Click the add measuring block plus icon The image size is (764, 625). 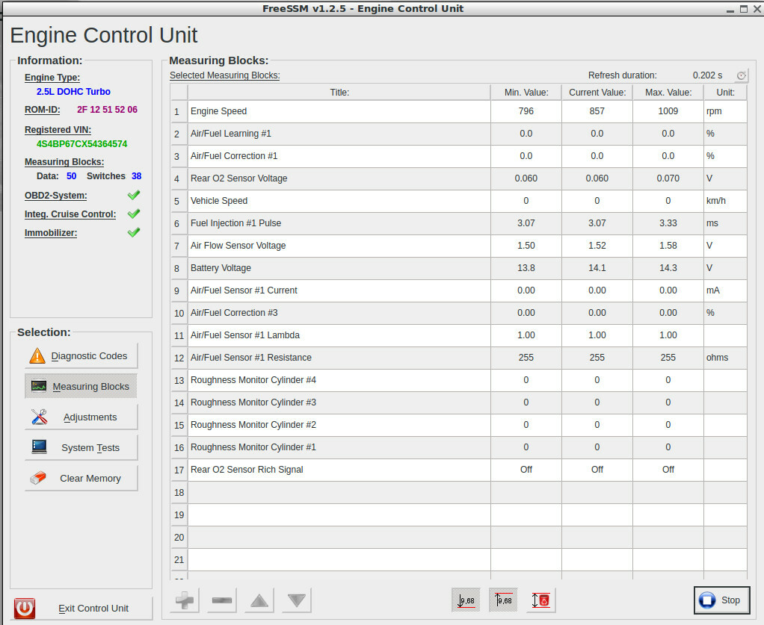tap(185, 600)
